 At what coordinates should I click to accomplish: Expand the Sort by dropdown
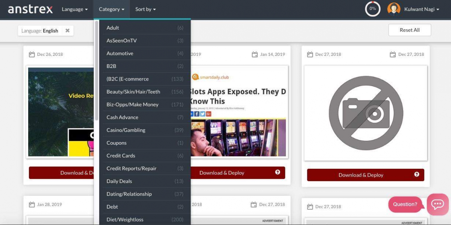[145, 9]
